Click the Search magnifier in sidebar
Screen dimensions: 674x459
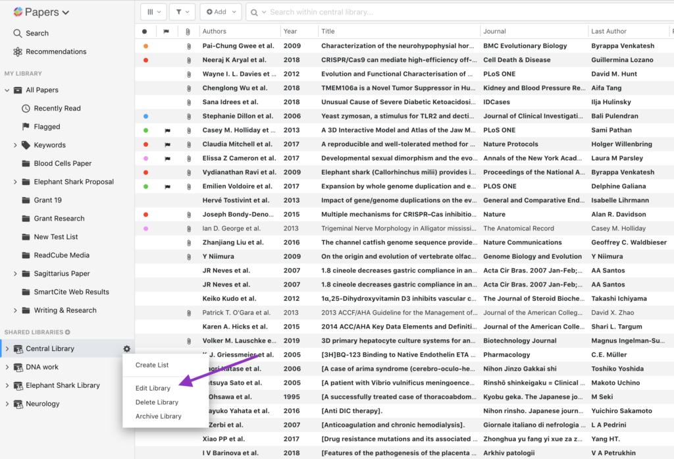click(18, 34)
